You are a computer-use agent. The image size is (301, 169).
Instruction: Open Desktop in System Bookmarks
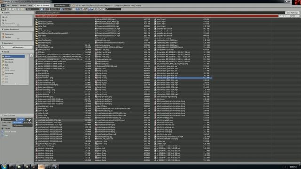coord(8,37)
